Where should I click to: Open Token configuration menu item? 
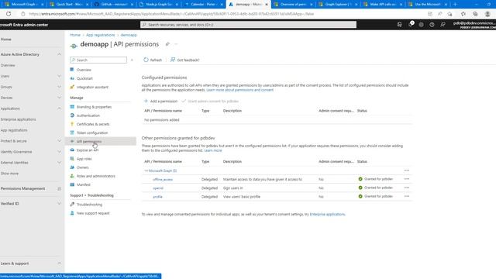92,133
